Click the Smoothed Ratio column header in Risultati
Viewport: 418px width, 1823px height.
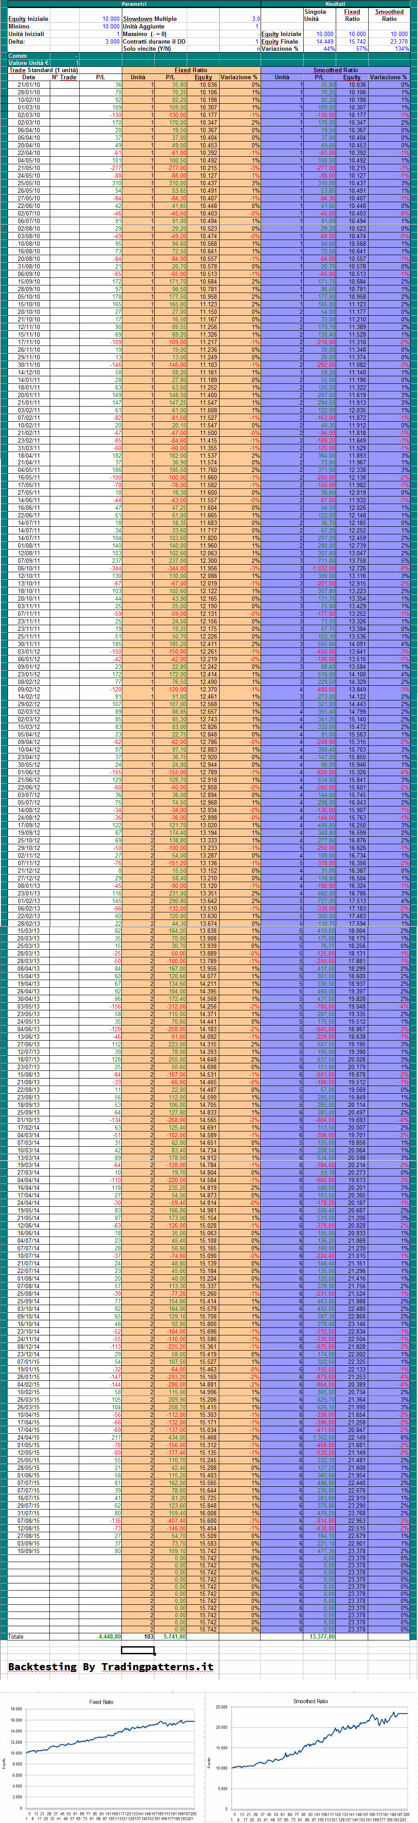coord(389,15)
